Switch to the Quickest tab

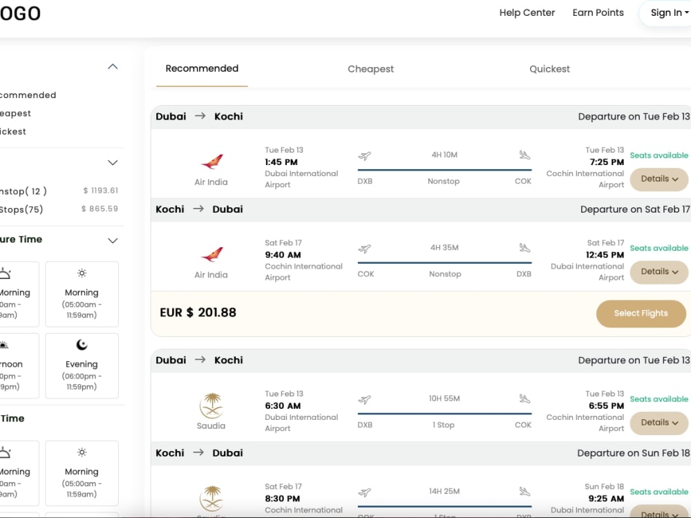(549, 69)
